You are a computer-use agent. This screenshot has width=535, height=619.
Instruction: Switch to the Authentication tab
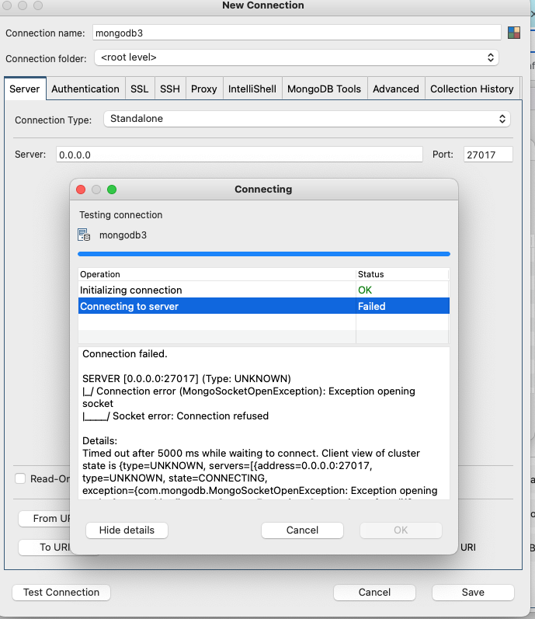[85, 89]
